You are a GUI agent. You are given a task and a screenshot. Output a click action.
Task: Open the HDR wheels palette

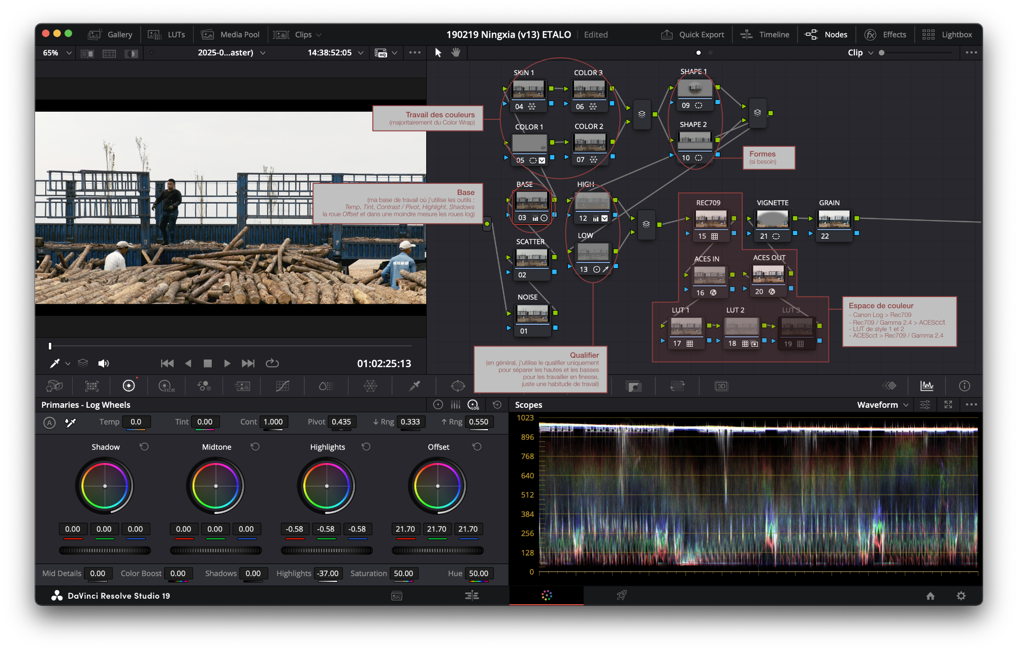[x=167, y=386]
